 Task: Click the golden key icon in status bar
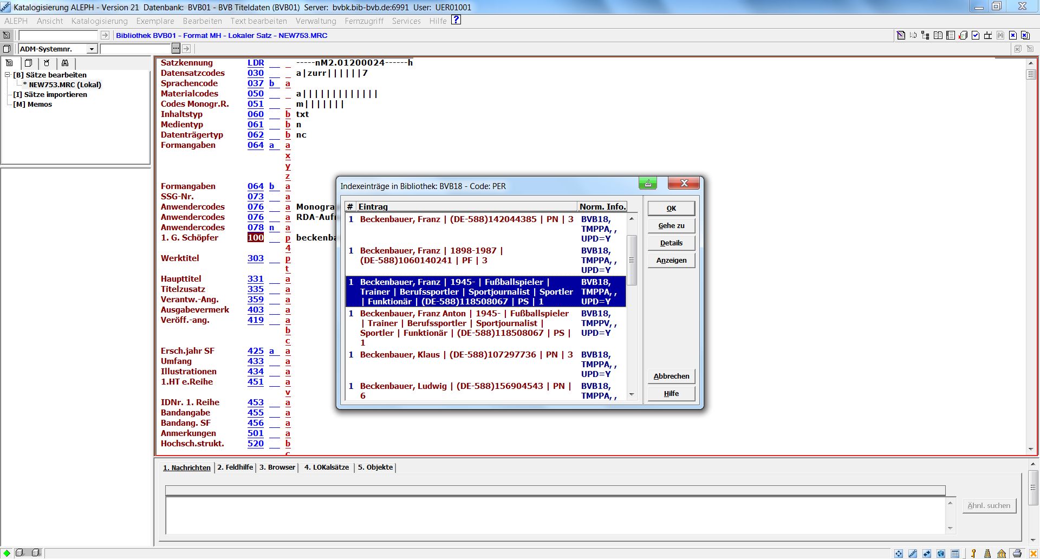[973, 553]
